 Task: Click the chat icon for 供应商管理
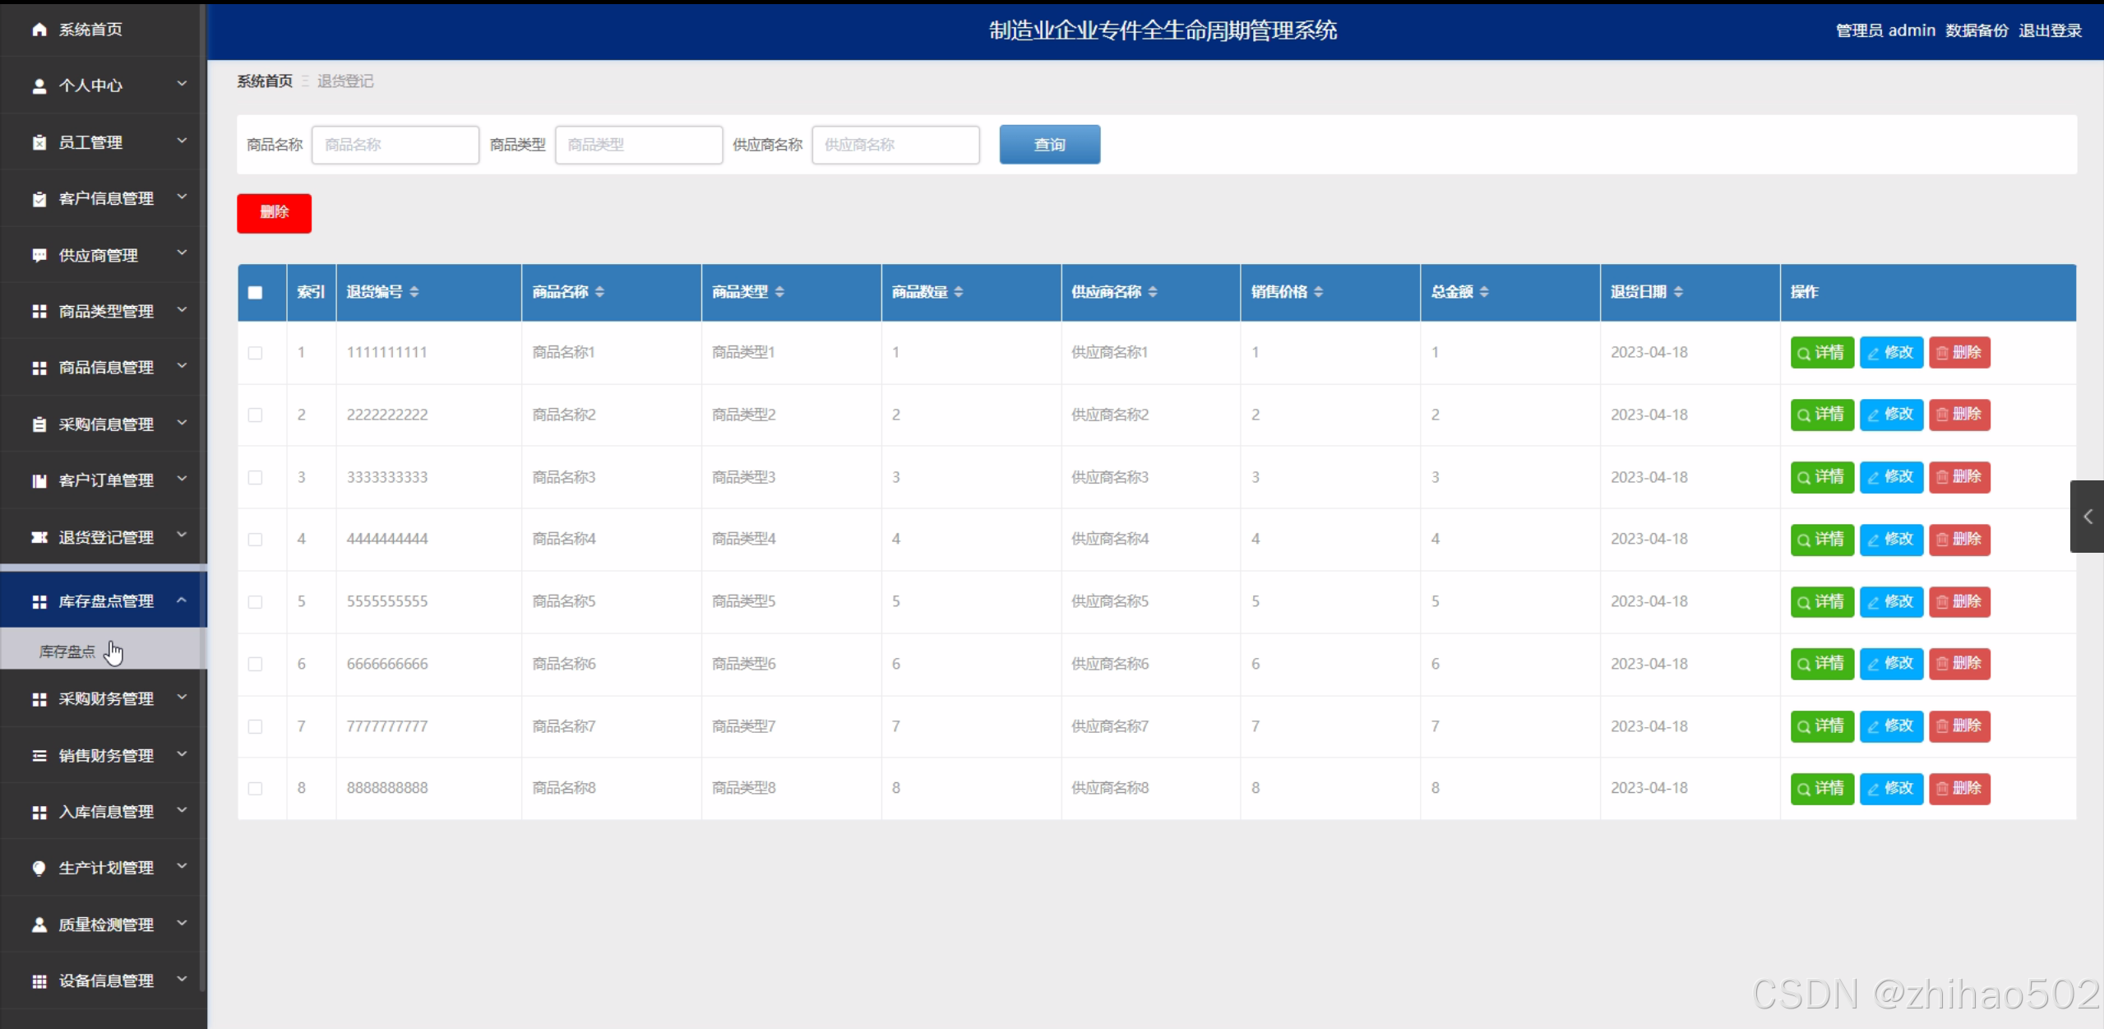39,255
